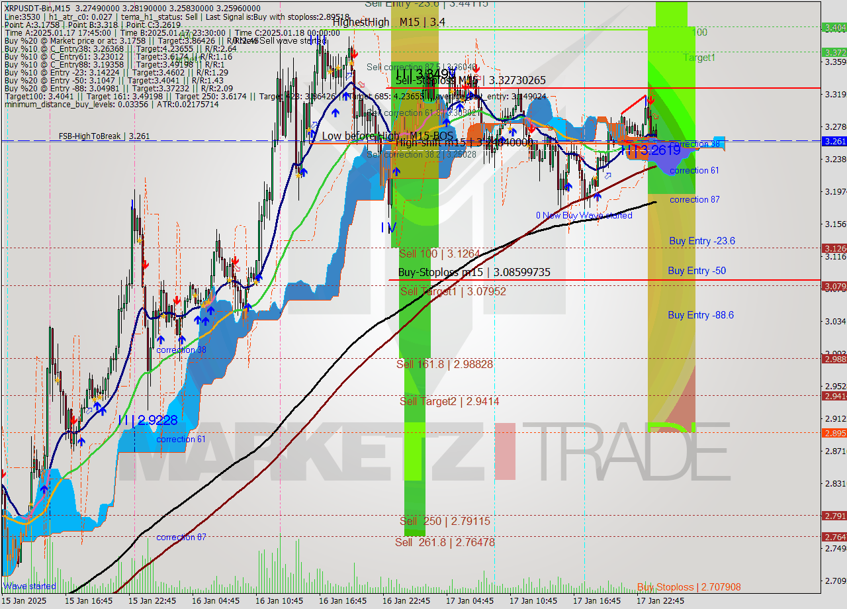847x609 pixels.
Task: Click the Wave started text at chart bottom
Action: point(30,586)
